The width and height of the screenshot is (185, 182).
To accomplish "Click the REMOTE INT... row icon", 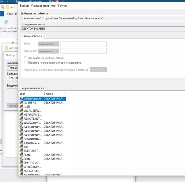I will [21, 119].
